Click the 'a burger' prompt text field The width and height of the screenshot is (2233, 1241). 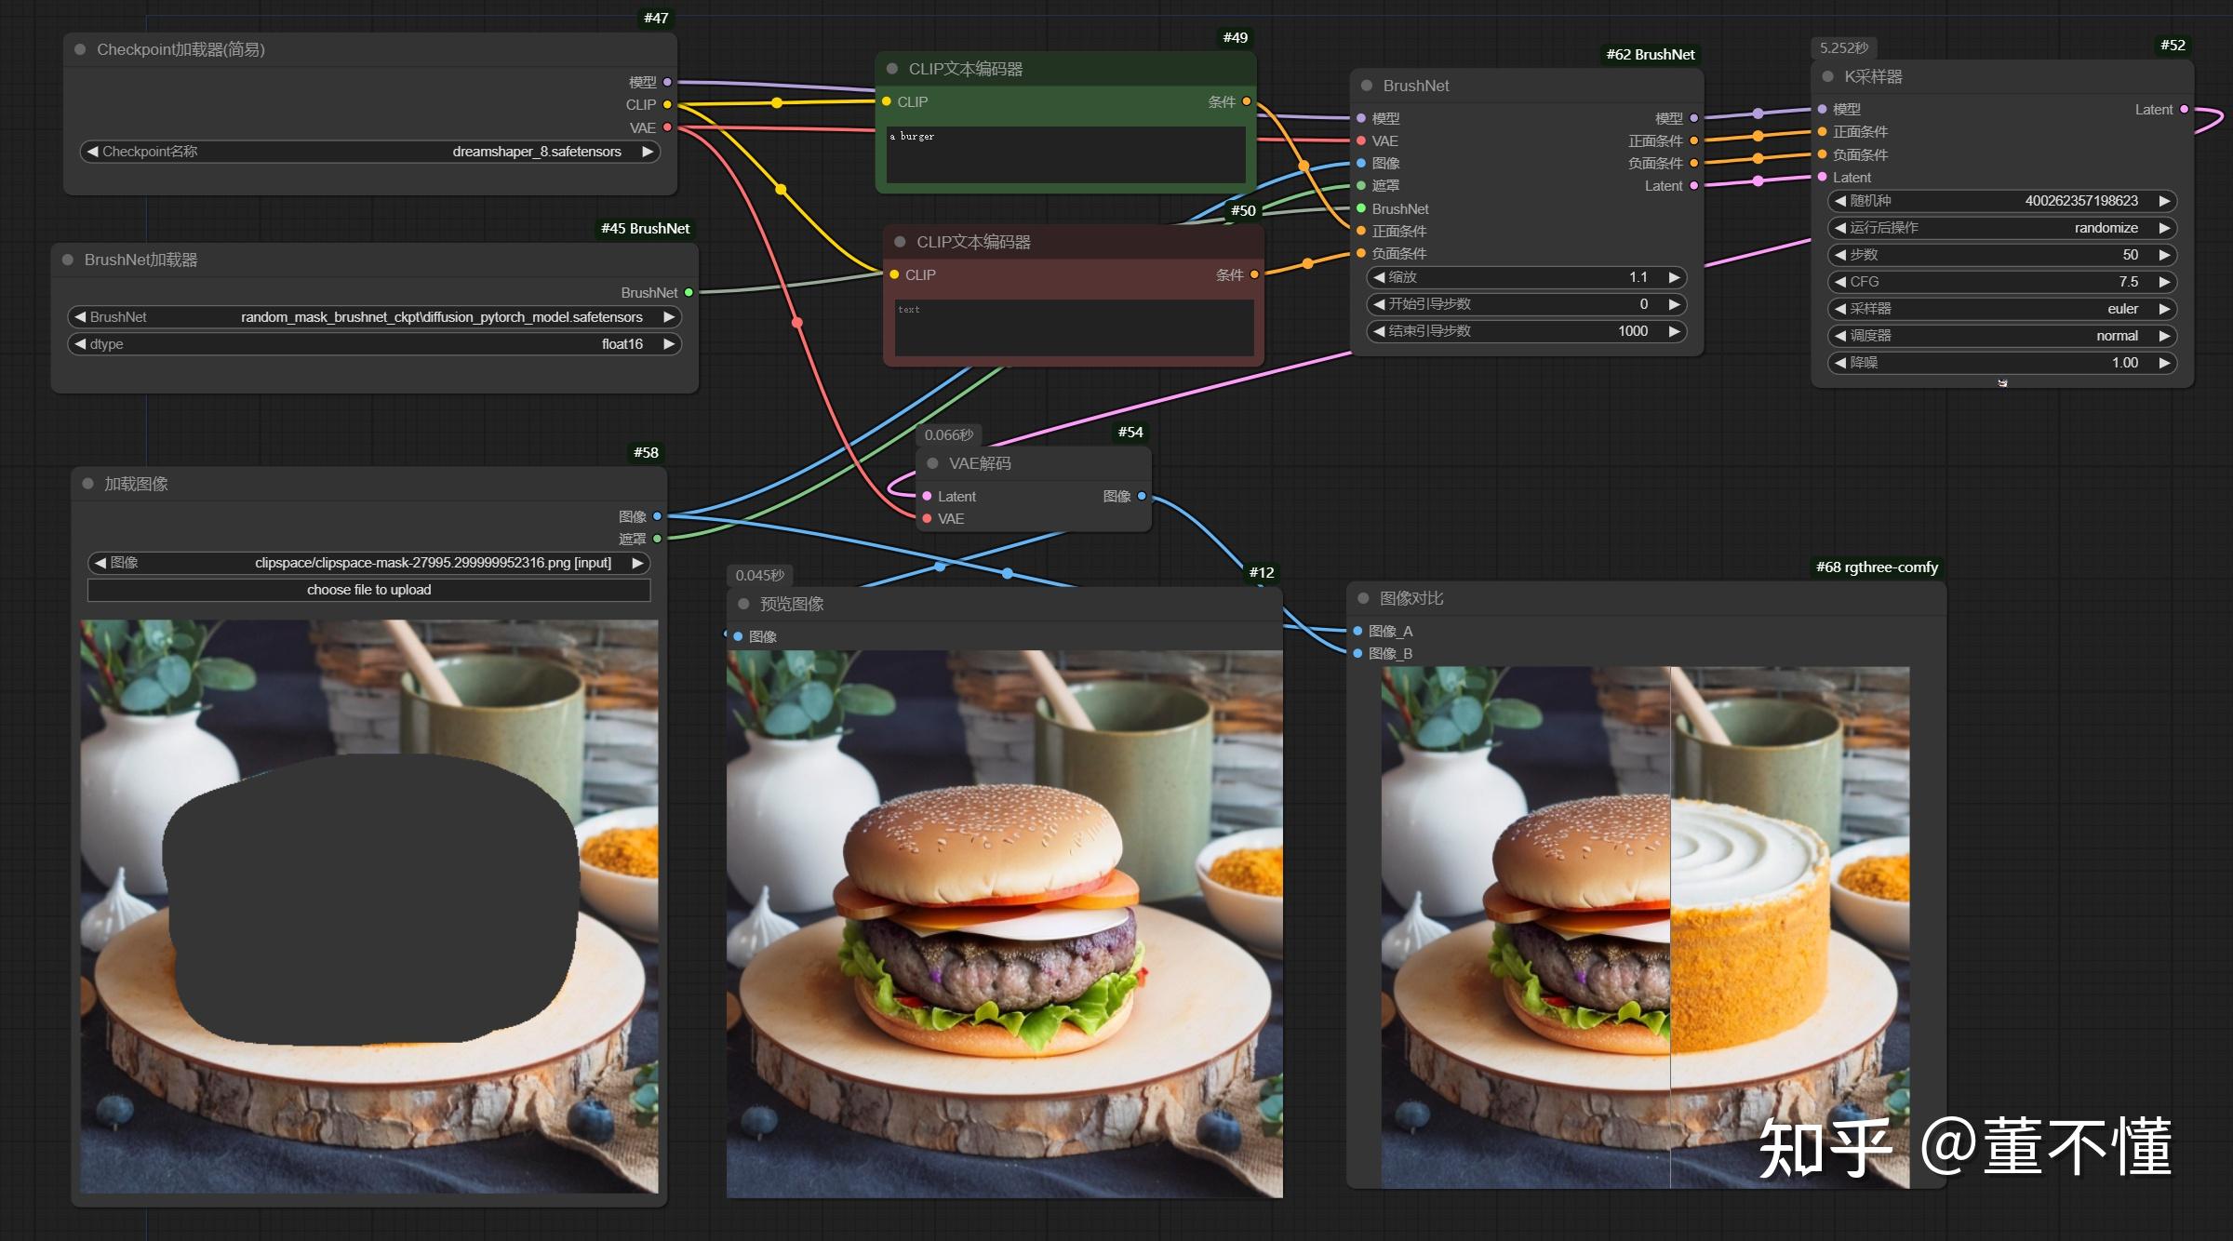pyautogui.click(x=1064, y=153)
